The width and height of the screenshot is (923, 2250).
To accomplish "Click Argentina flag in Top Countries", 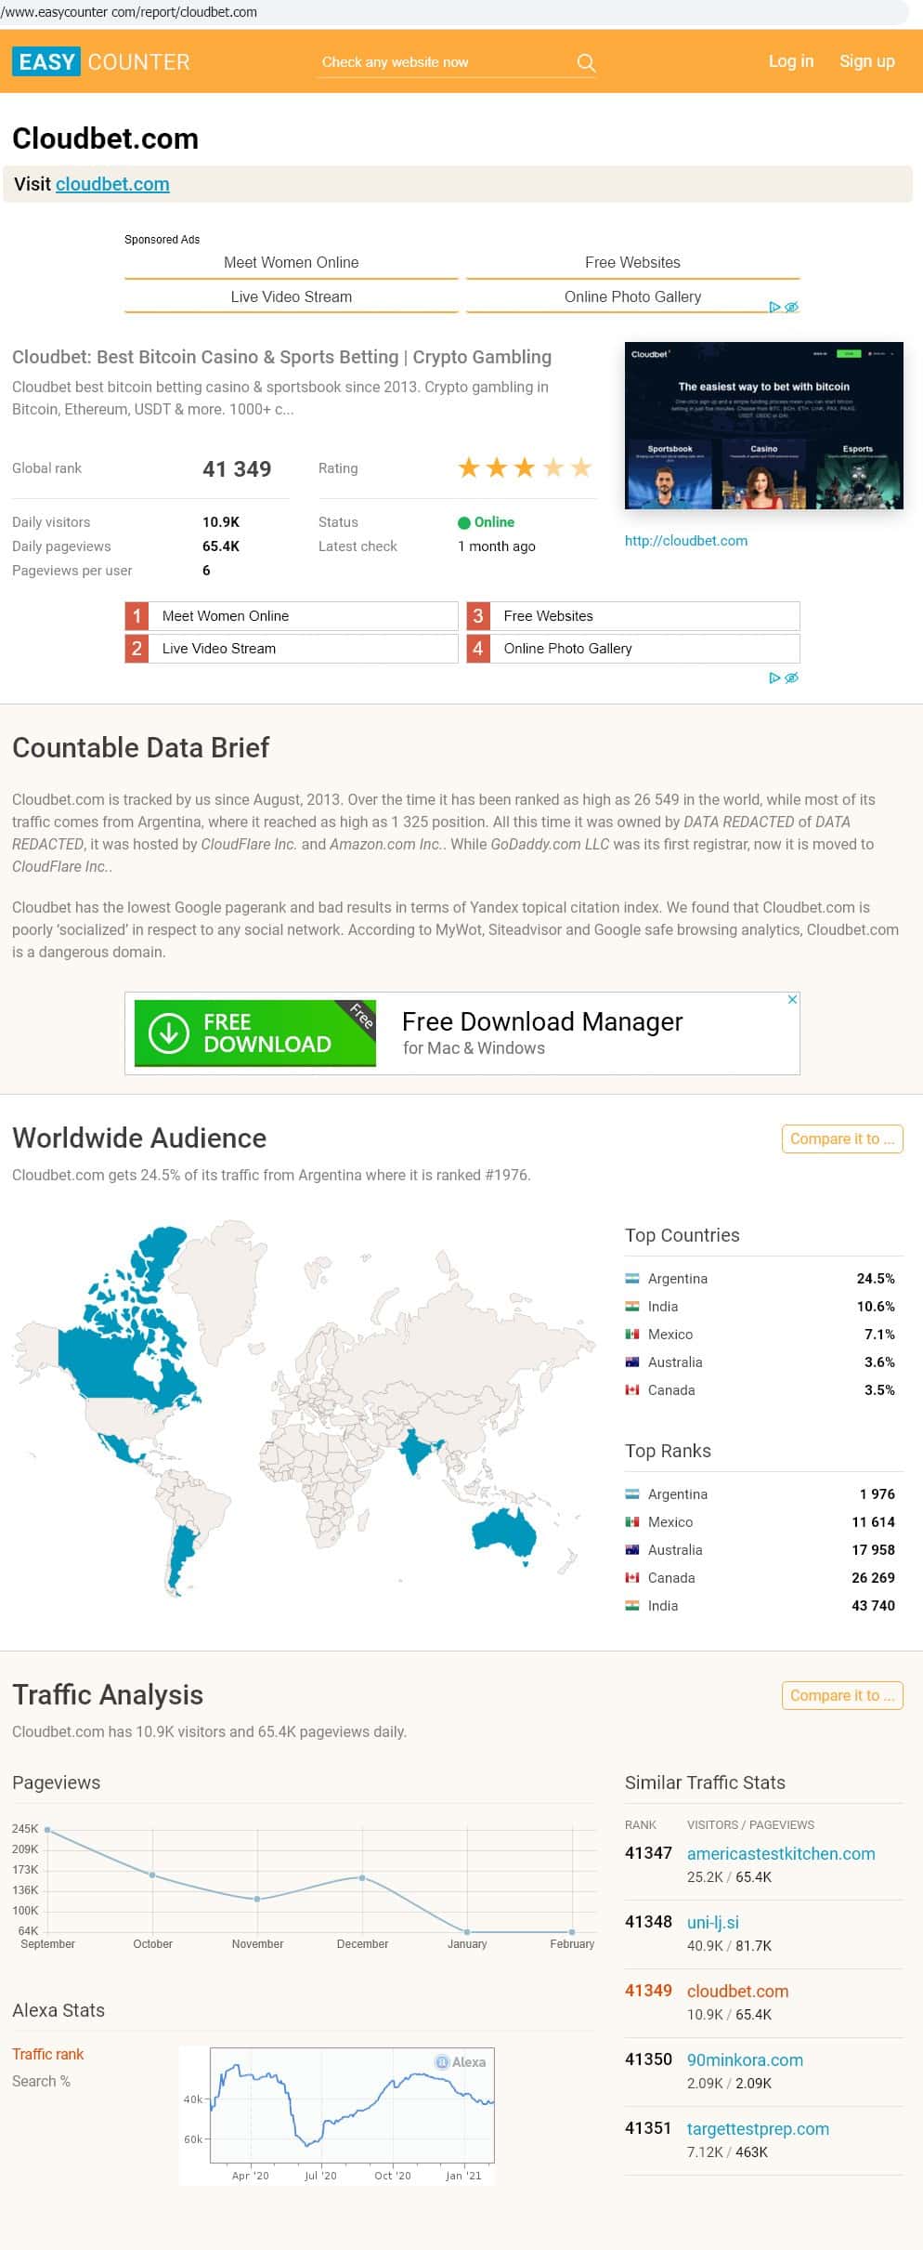I will (632, 1279).
